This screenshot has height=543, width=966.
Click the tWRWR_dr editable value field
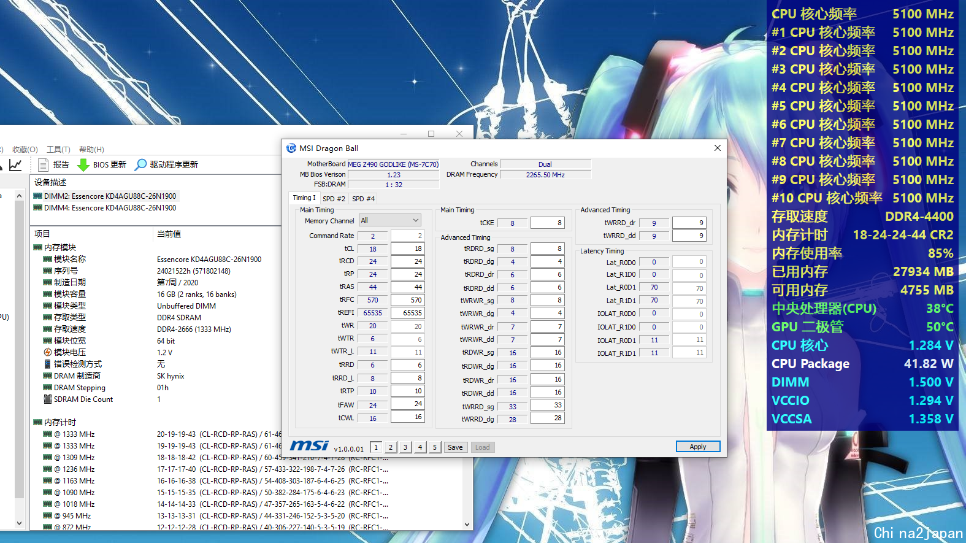point(547,326)
